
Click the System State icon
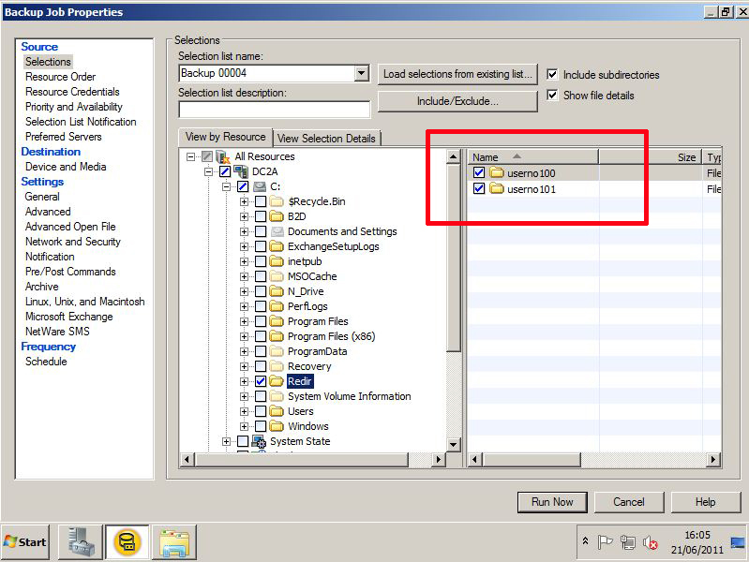[x=259, y=441]
